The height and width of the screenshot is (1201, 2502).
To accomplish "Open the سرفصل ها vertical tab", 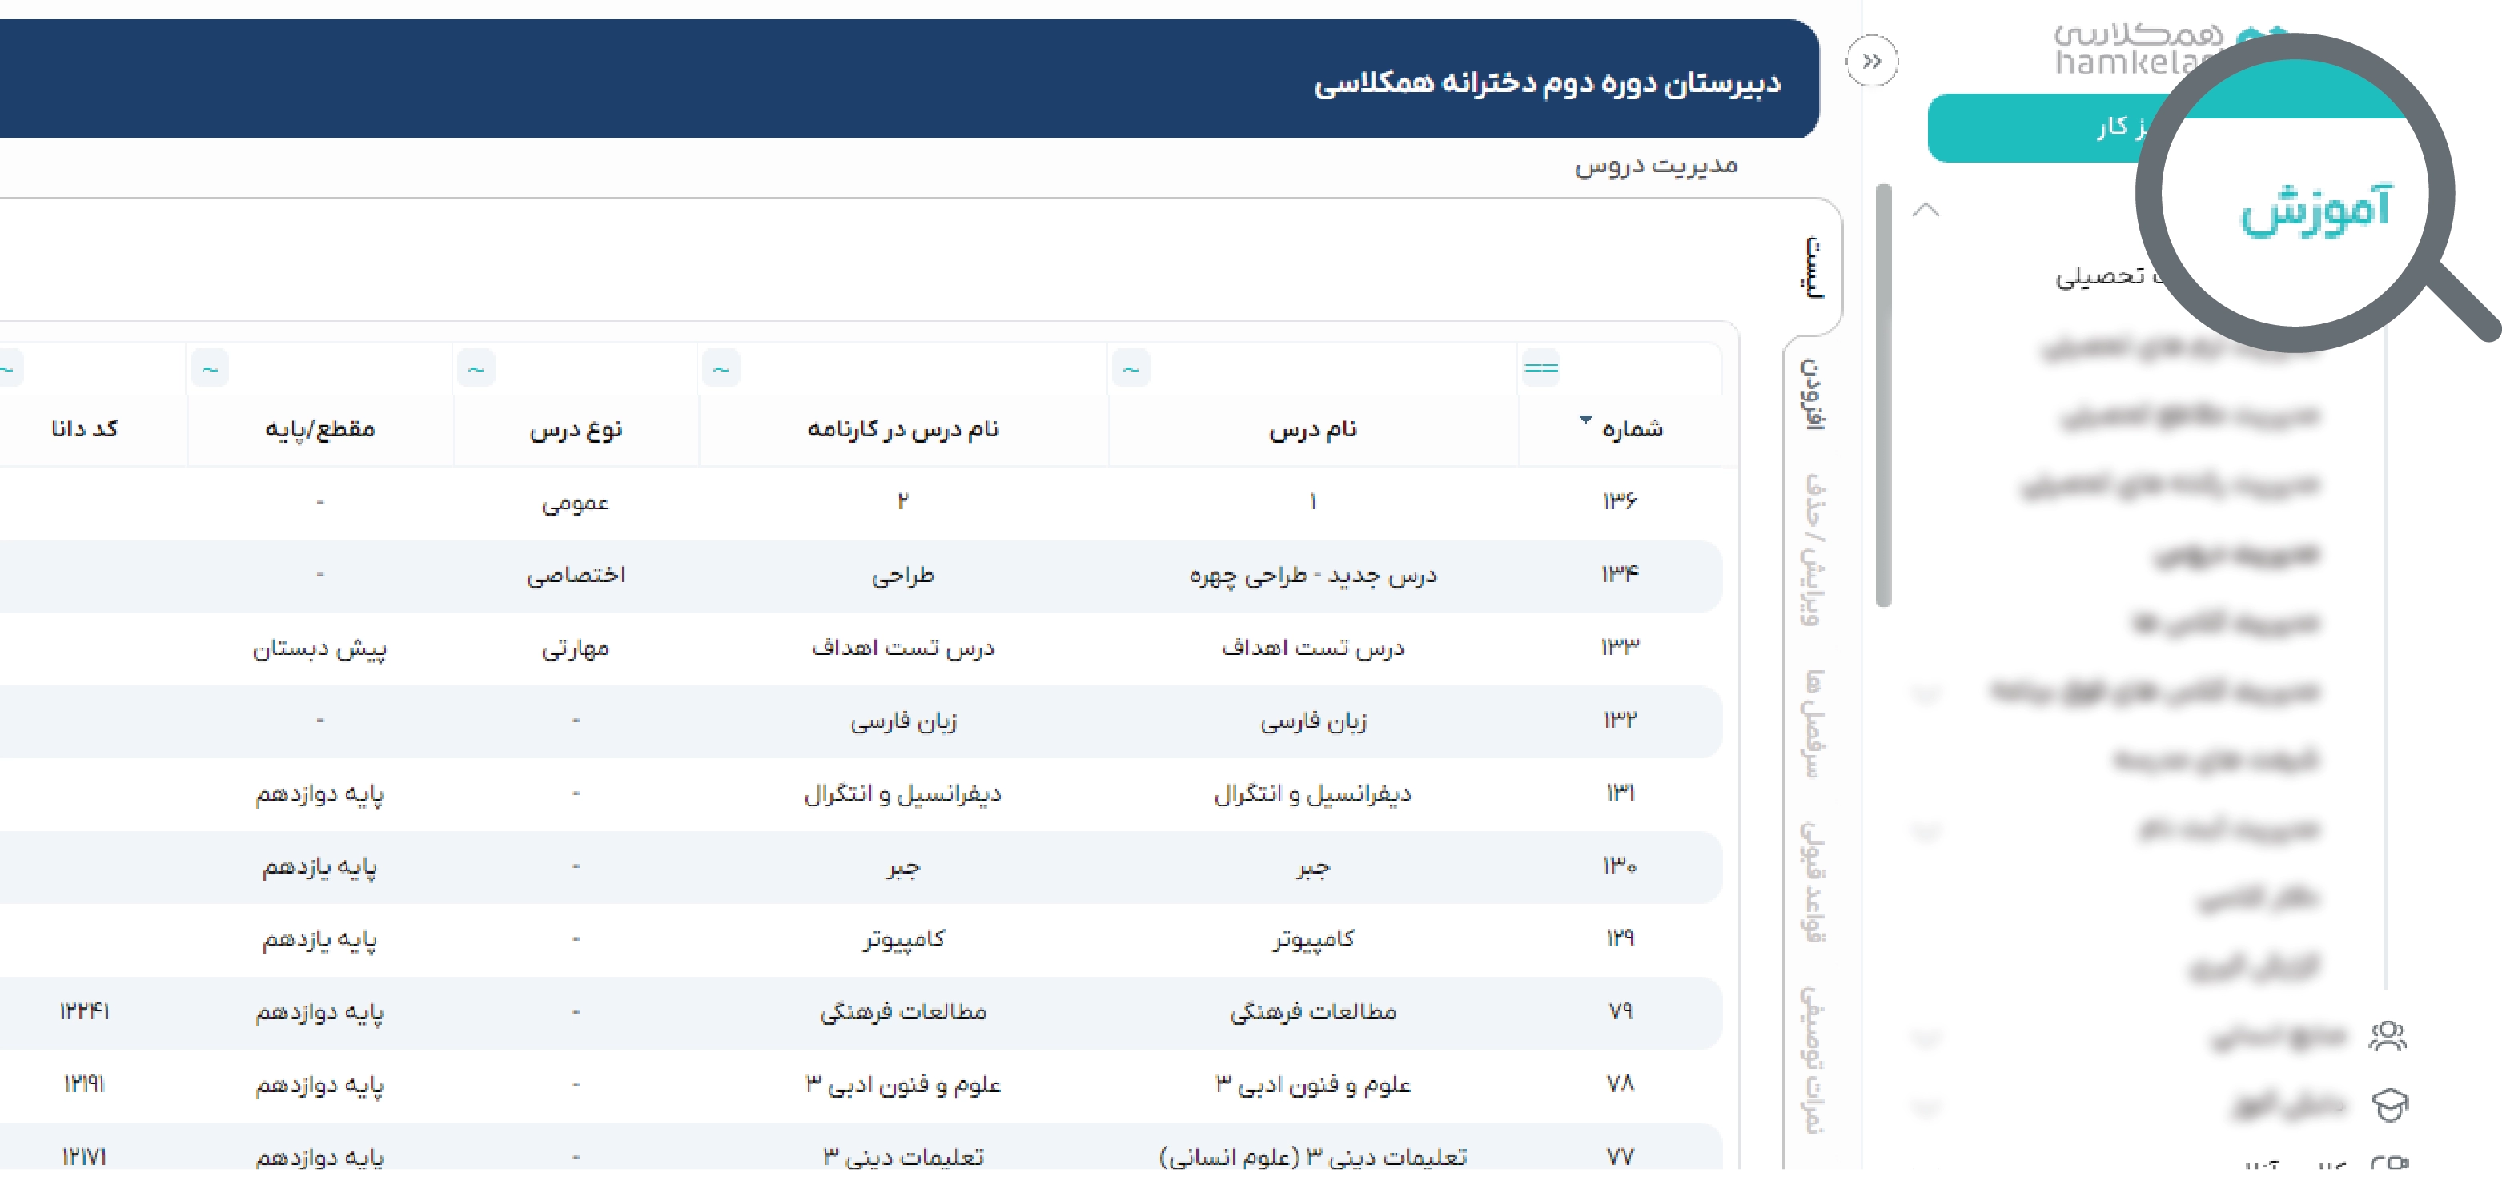I will (1813, 723).
